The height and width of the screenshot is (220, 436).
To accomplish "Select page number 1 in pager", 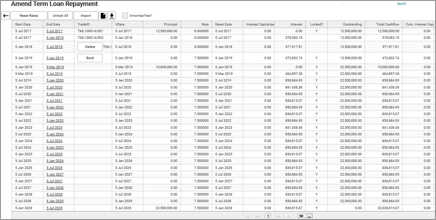I will coord(268,216).
